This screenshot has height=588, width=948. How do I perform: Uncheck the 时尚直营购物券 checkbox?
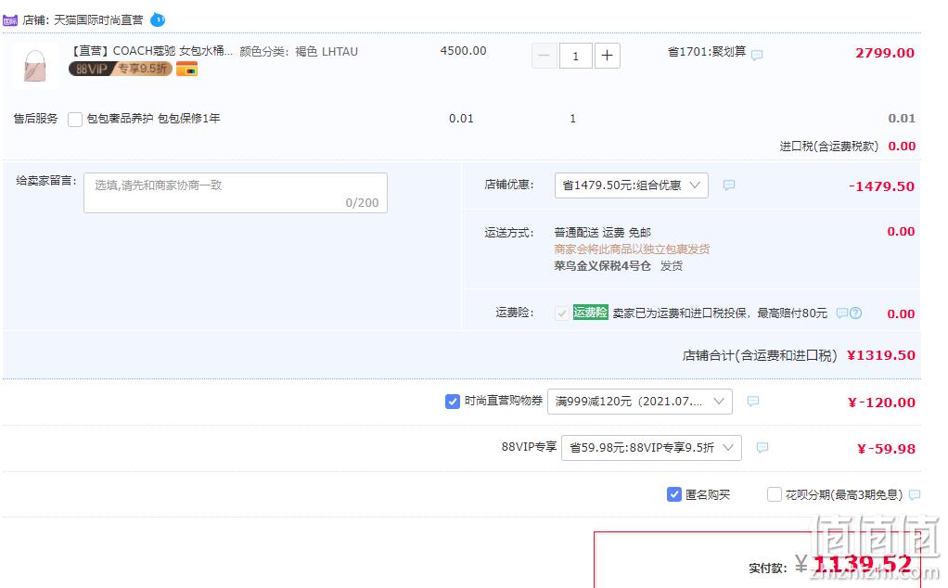(x=453, y=402)
